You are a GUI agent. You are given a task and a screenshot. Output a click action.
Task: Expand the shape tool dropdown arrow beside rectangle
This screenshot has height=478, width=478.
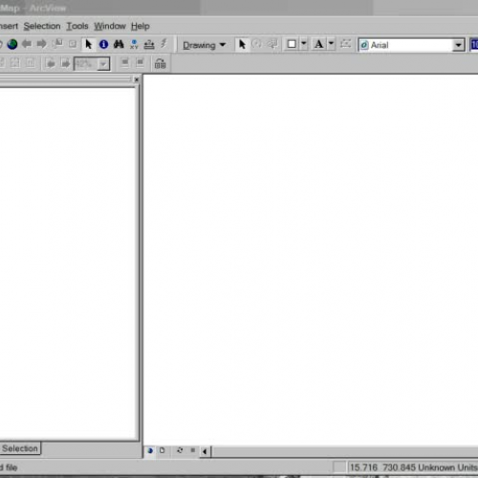pyautogui.click(x=304, y=44)
